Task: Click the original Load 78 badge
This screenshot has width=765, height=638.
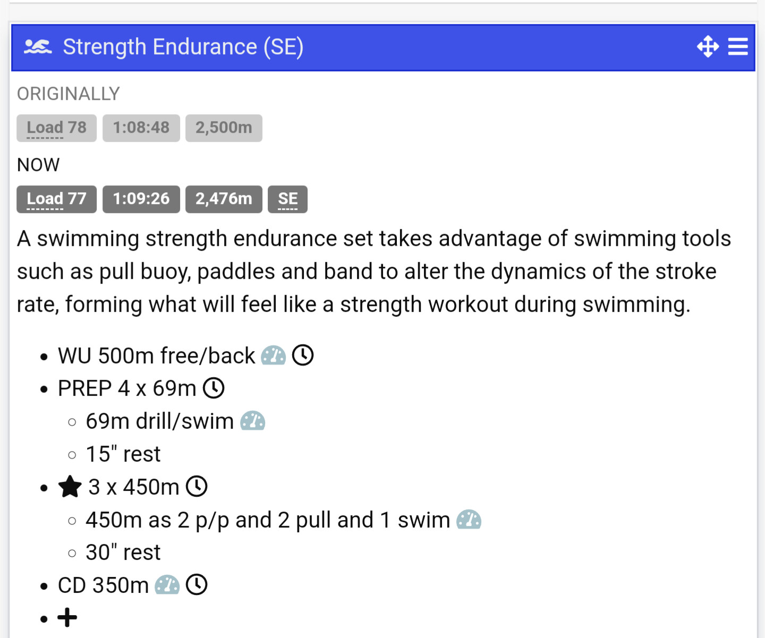Action: coord(56,128)
